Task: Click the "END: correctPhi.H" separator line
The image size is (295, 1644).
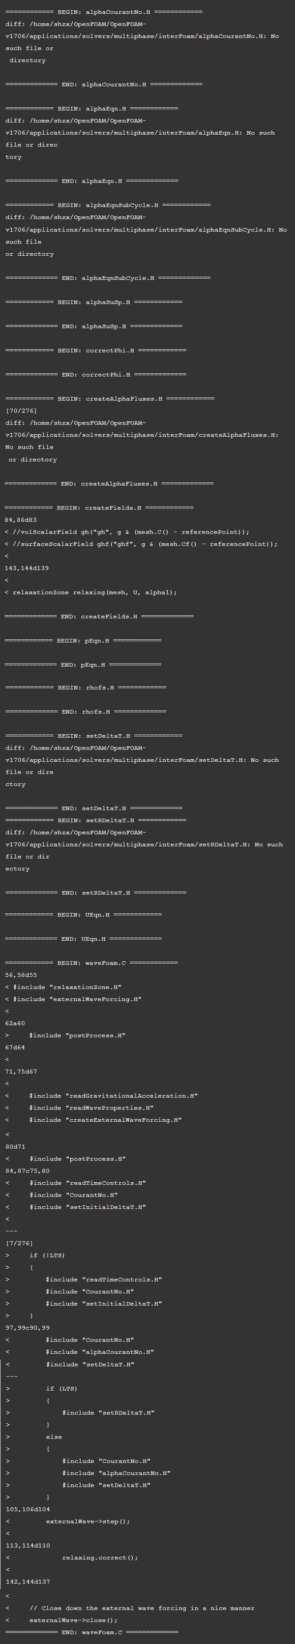Action: coord(96,375)
